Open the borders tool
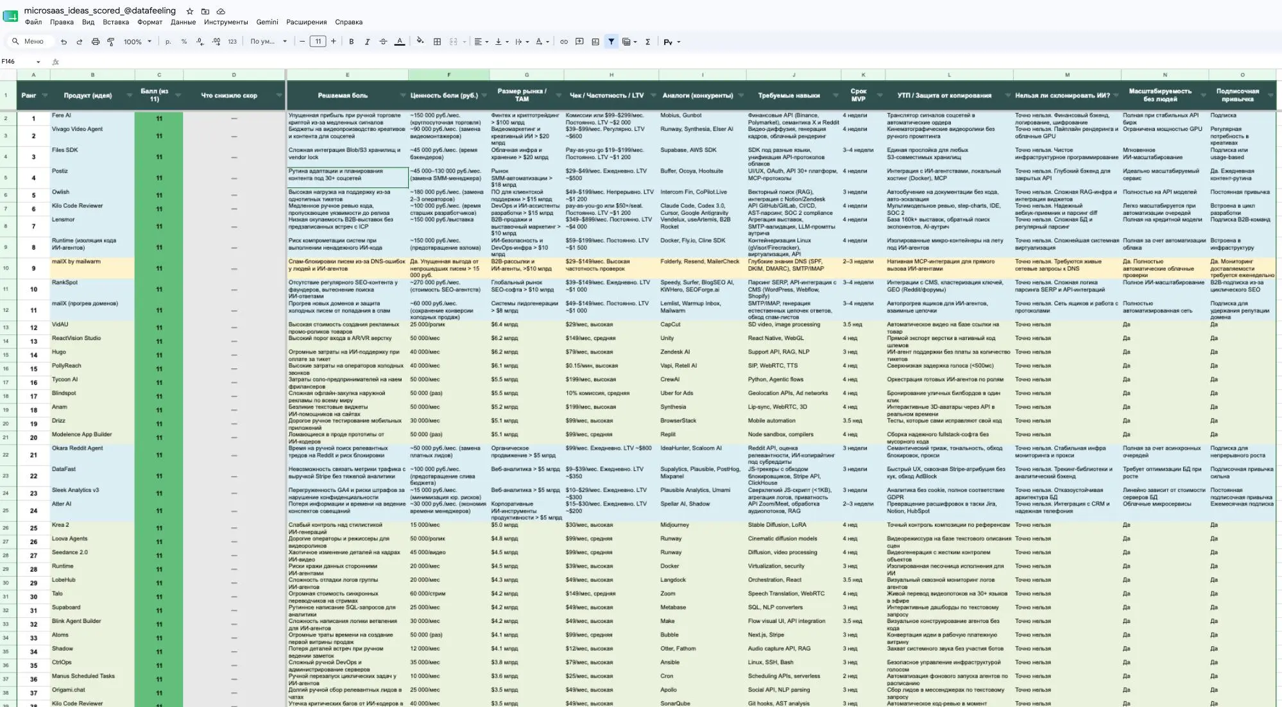 (437, 42)
